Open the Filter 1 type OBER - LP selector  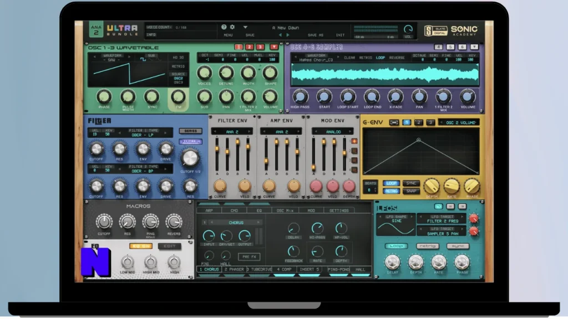pos(143,135)
